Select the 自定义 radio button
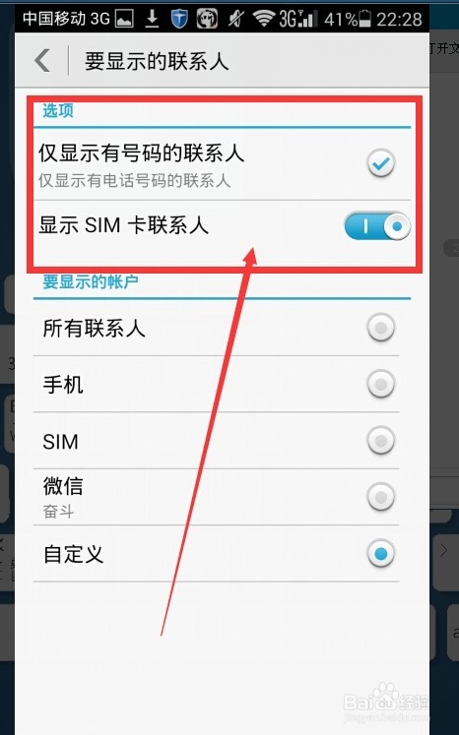The height and width of the screenshot is (735, 459). coord(380,554)
